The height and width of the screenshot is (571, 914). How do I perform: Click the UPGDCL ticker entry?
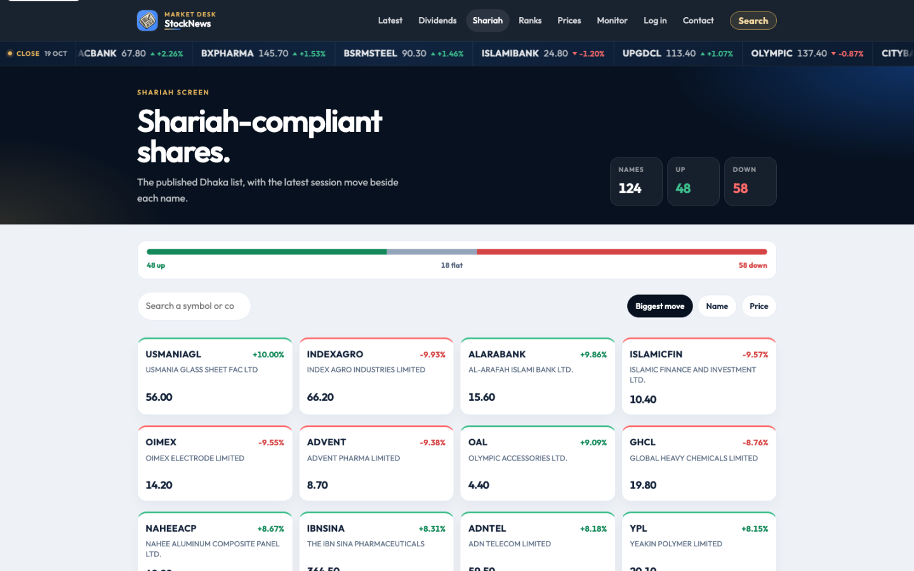click(x=677, y=53)
